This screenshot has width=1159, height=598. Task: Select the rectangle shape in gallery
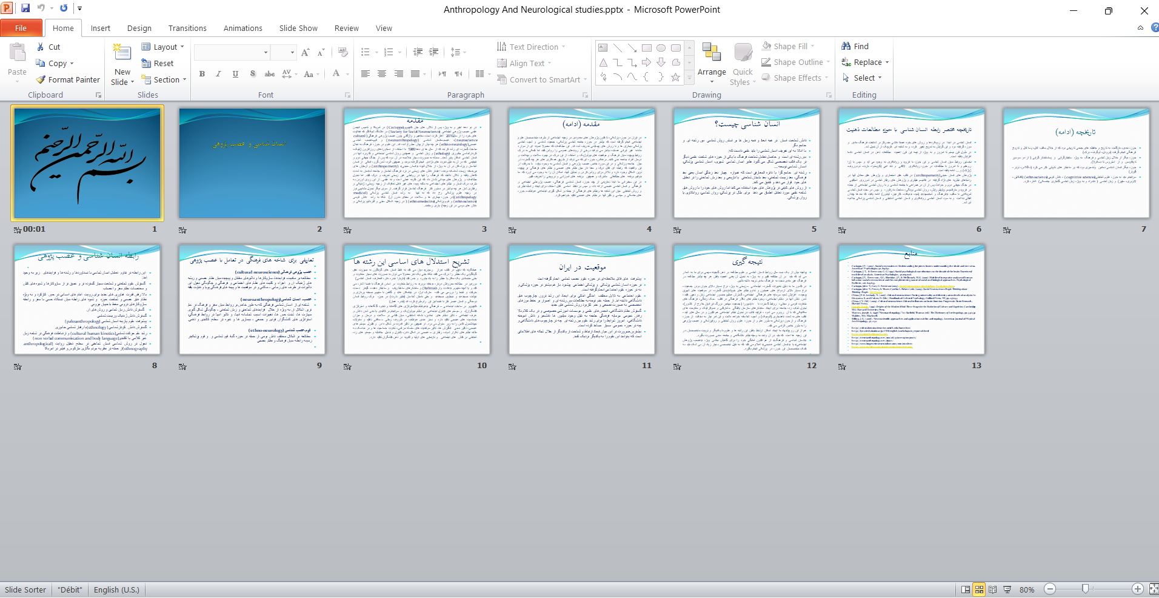point(647,48)
